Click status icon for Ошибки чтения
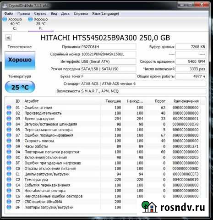213x220 pixels. (x=9, y=108)
